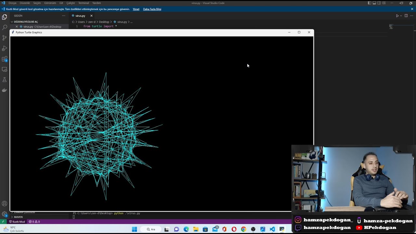Click the remote window status bar icon

click(x=3, y=222)
